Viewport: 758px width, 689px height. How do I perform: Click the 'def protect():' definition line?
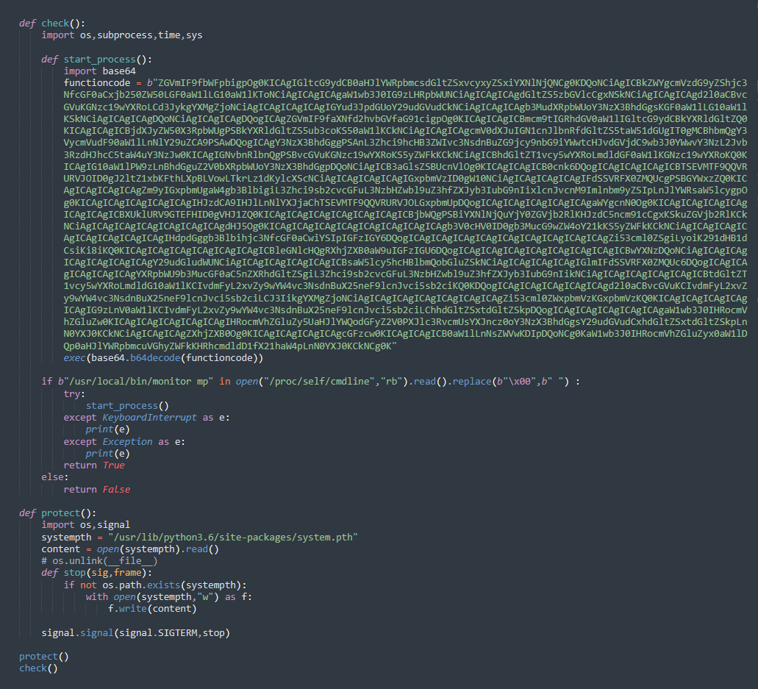pyautogui.click(x=57, y=513)
